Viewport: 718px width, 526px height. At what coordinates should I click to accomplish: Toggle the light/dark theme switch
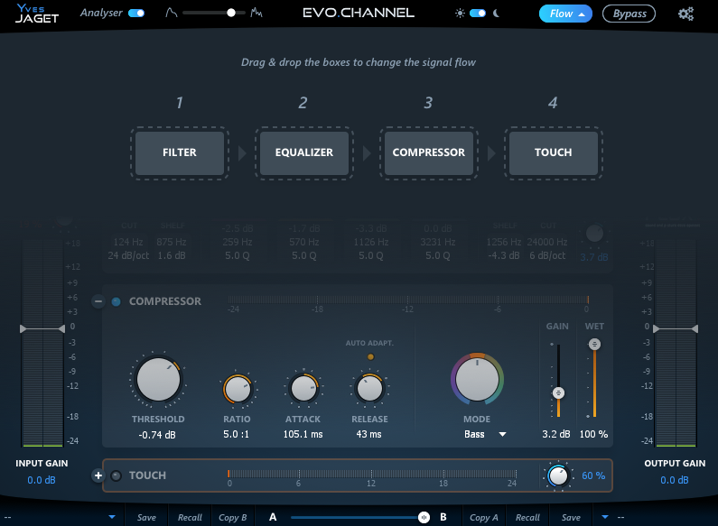coord(478,13)
